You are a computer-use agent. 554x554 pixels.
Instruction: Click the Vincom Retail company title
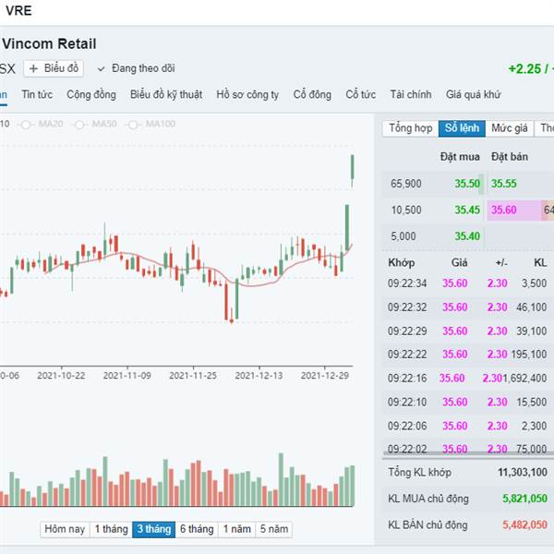[49, 43]
